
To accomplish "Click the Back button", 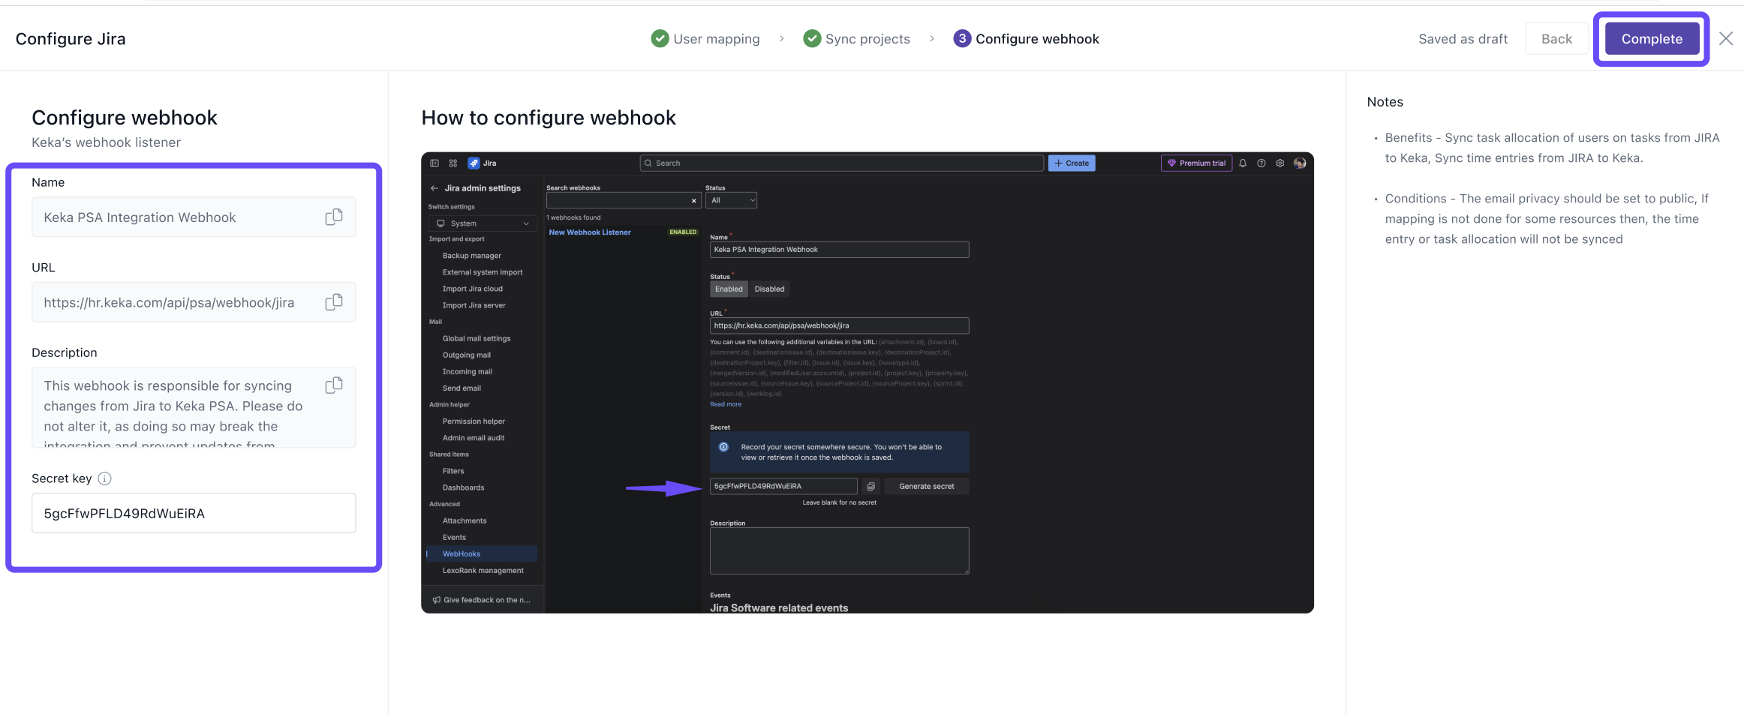I will click(1556, 39).
